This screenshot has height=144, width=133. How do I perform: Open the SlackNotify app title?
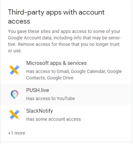pyautogui.click(x=39, y=111)
